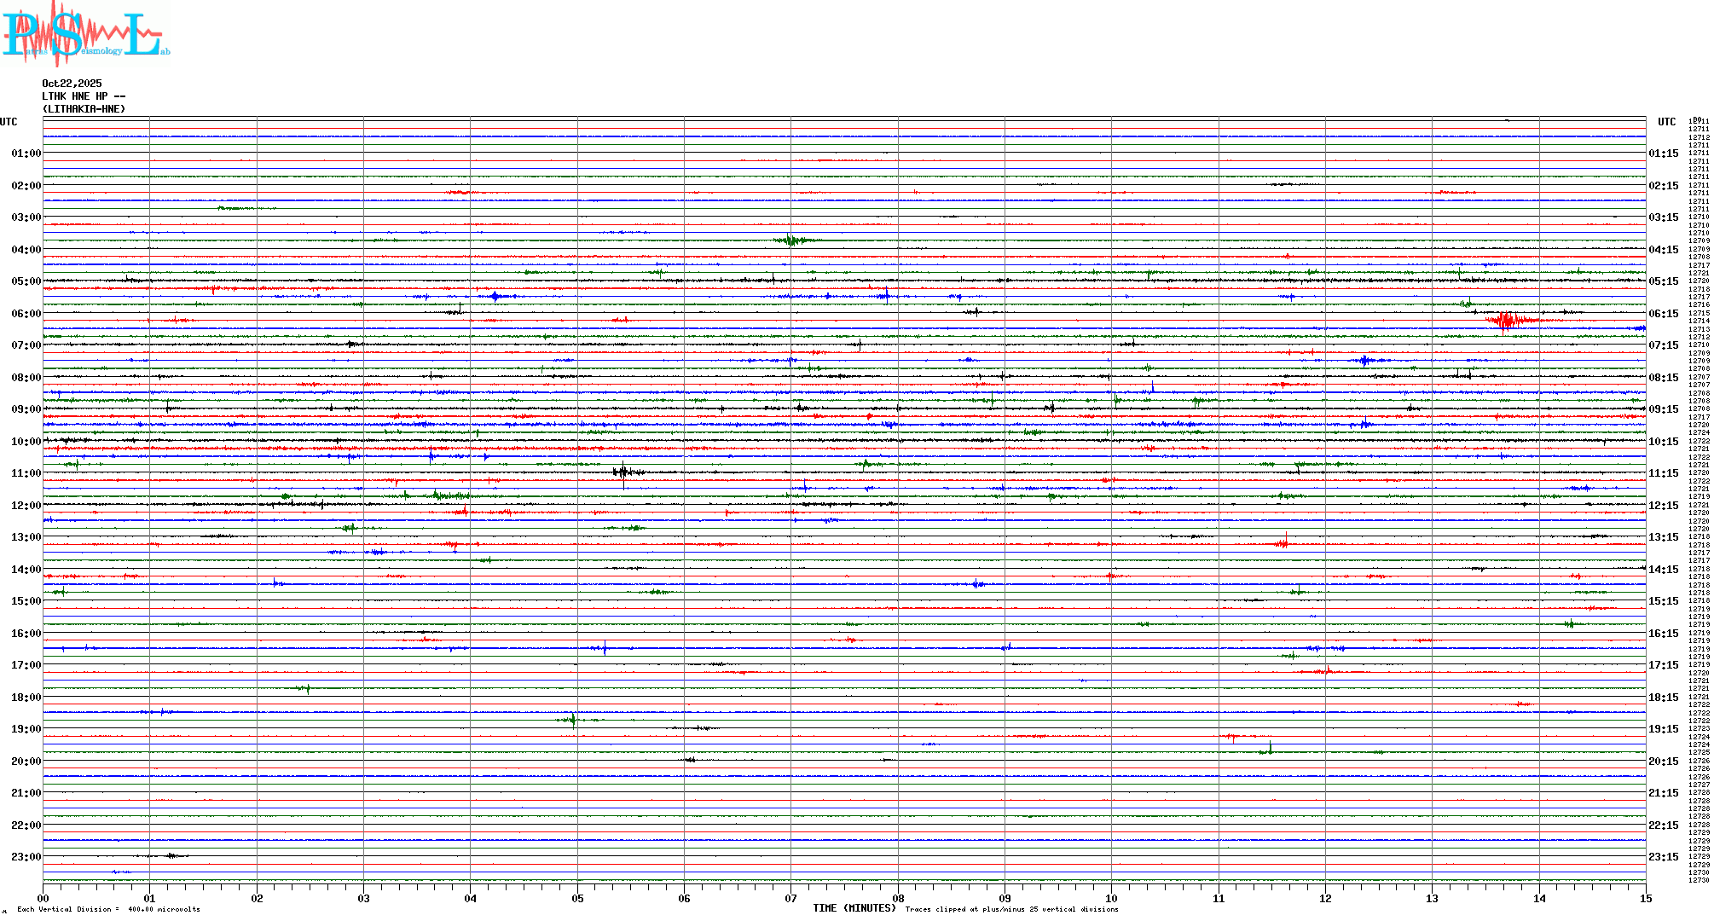Click the 06:15 time label on right
The image size is (1714, 921).
(x=1663, y=314)
